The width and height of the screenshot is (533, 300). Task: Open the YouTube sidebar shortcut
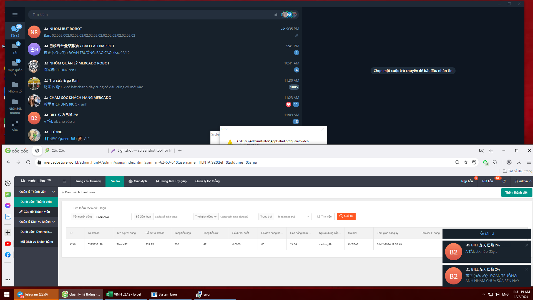pyautogui.click(x=8, y=244)
